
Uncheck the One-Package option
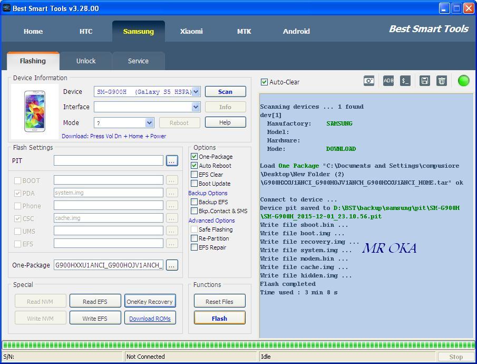[194, 157]
